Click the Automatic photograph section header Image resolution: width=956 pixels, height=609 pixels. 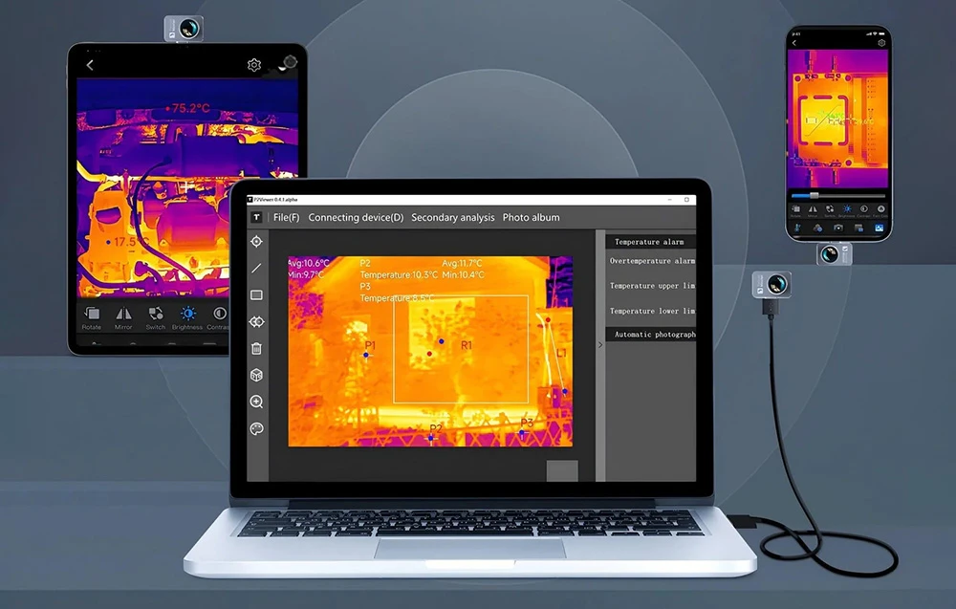tap(650, 334)
